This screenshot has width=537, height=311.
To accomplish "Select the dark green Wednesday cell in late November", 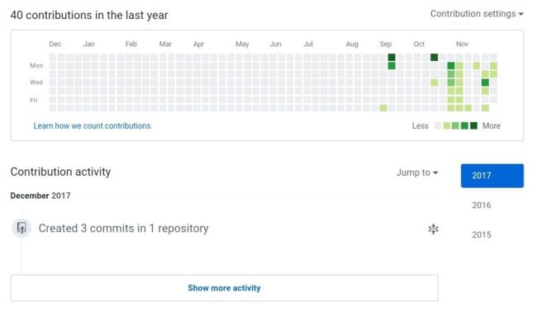I will pos(485,82).
